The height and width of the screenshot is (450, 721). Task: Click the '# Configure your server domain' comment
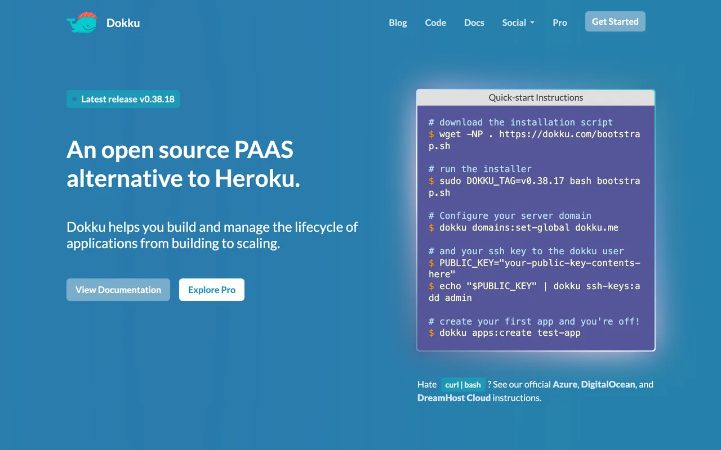click(510, 215)
